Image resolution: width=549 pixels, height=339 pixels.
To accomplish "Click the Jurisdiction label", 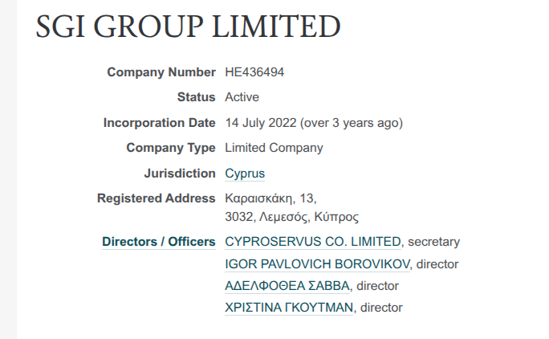I will pos(179,174).
